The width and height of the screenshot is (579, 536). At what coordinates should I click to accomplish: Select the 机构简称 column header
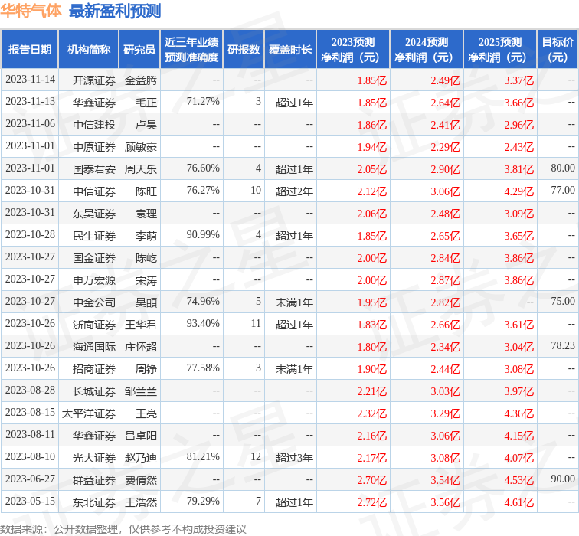[x=89, y=50]
